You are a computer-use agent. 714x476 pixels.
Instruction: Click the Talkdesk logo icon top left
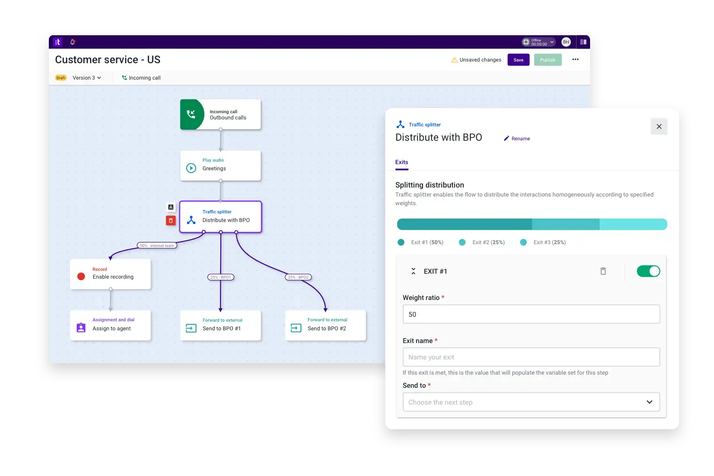[x=57, y=42]
